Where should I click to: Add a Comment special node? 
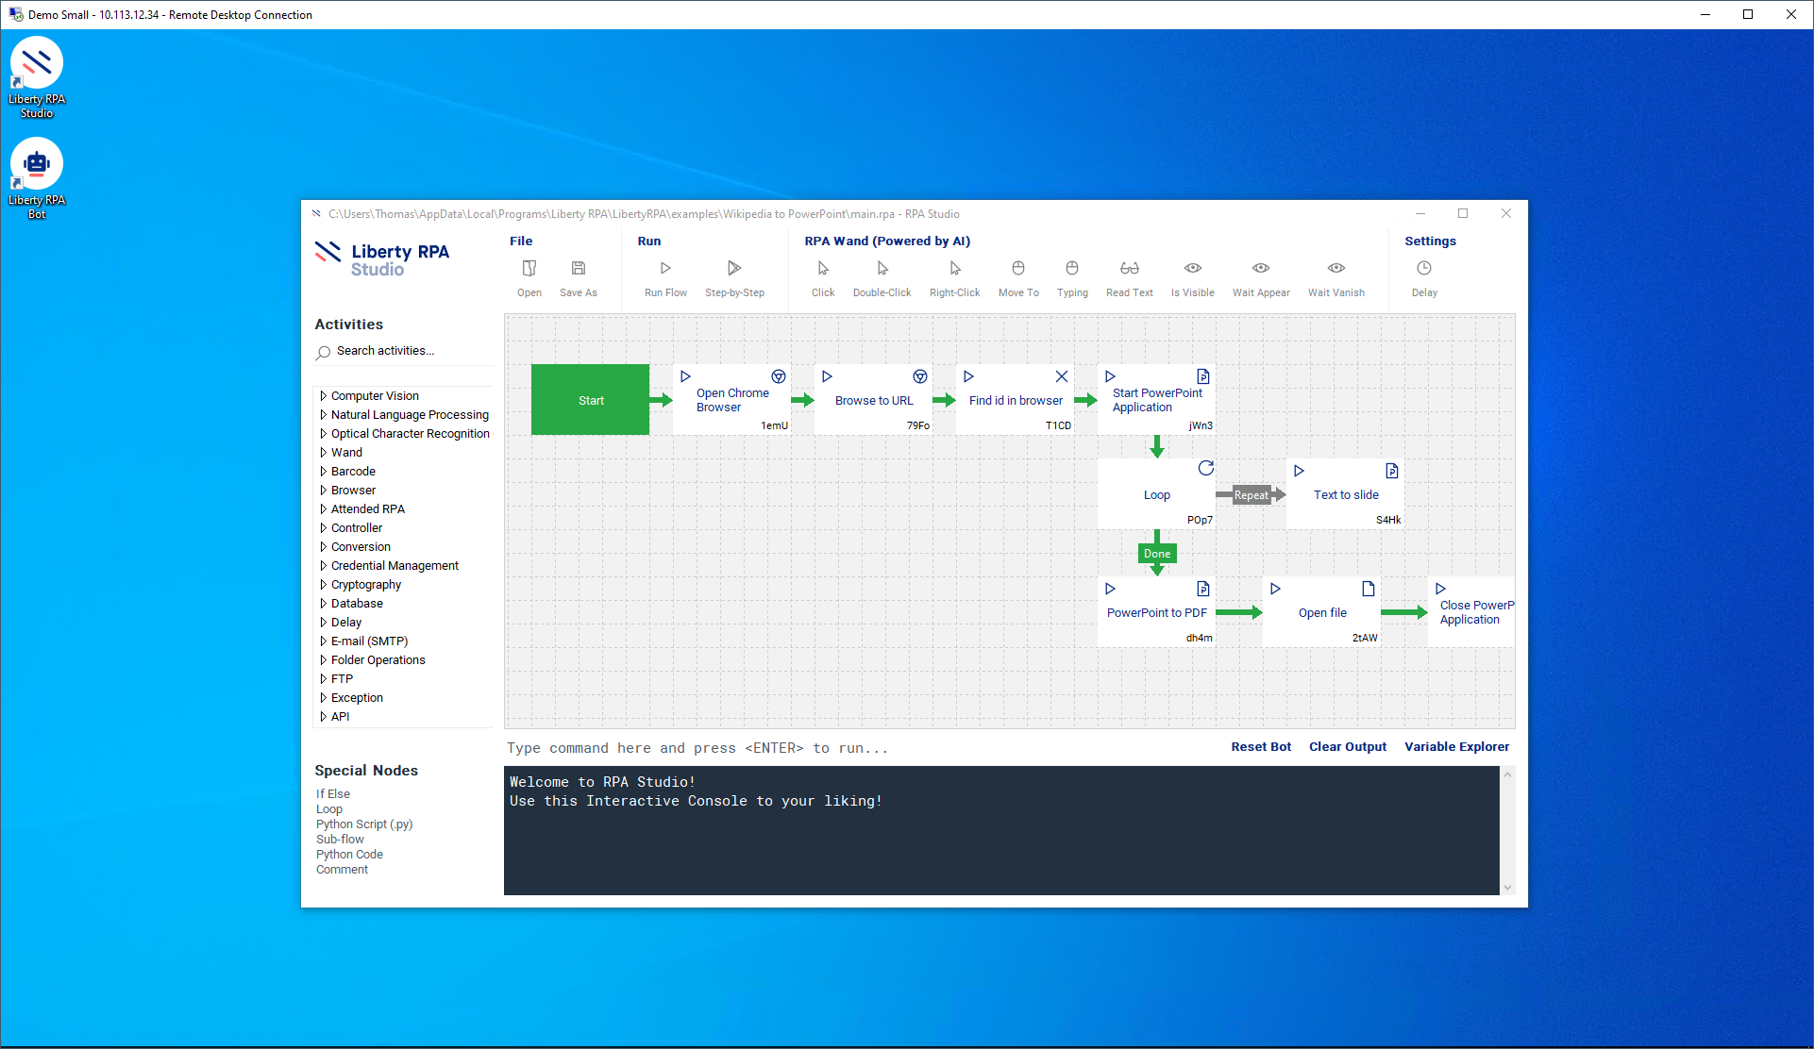coord(342,870)
